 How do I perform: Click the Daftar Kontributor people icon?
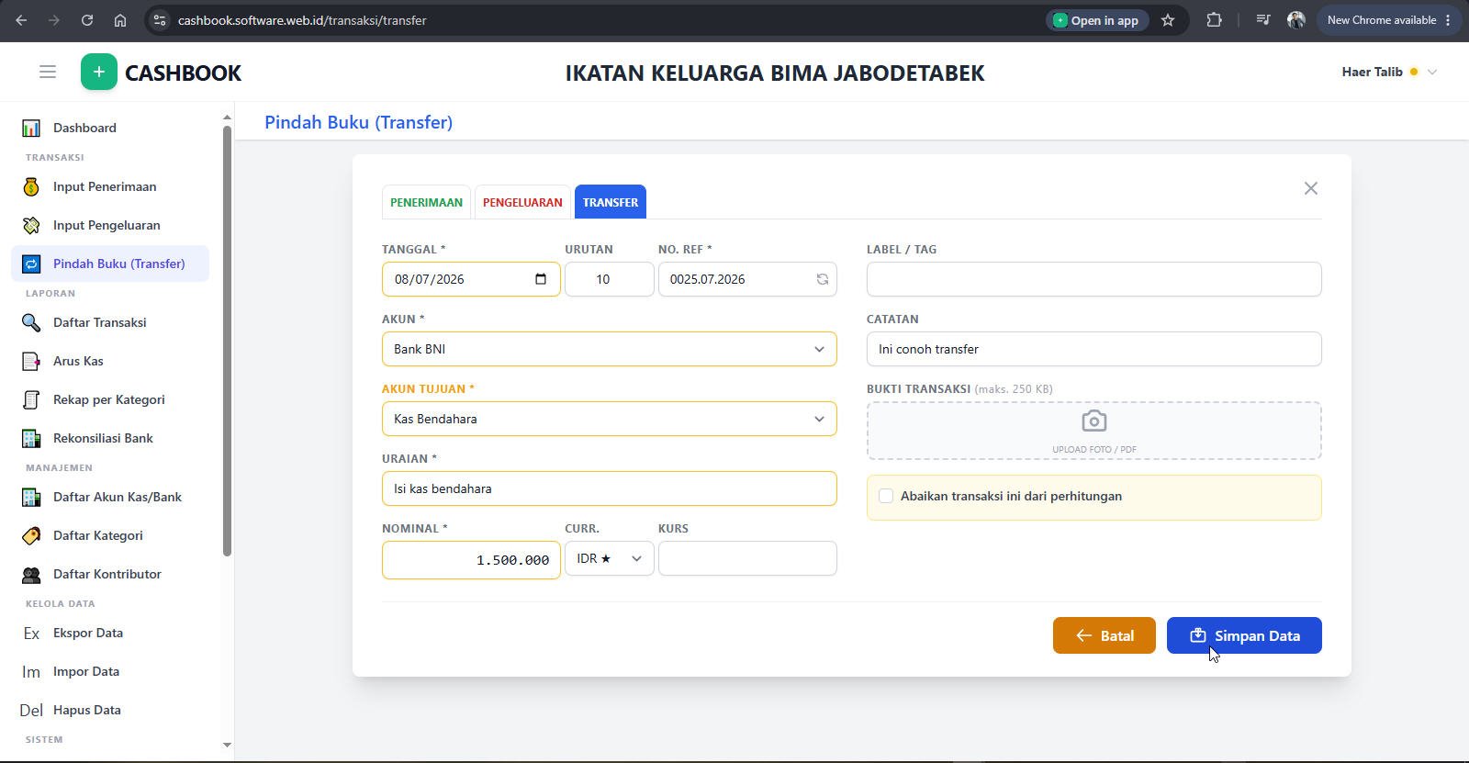(31, 574)
